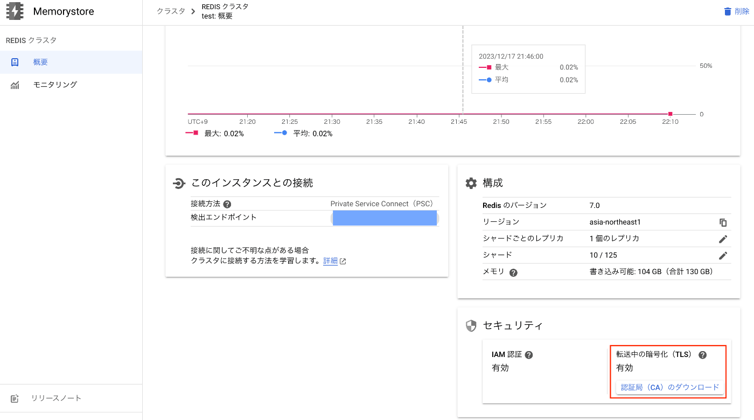Click help icon next to 転送中の暗号化（TLS）
Screen dimensions: 754x420
pyautogui.click(x=702, y=355)
